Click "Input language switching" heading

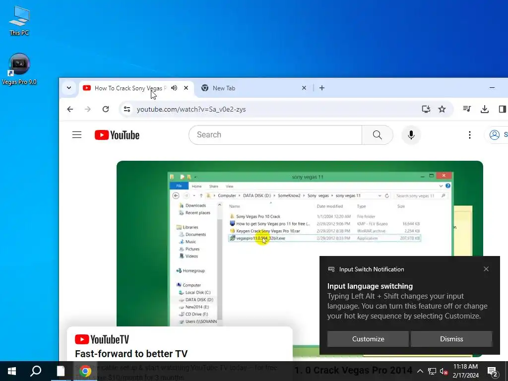[370, 286]
